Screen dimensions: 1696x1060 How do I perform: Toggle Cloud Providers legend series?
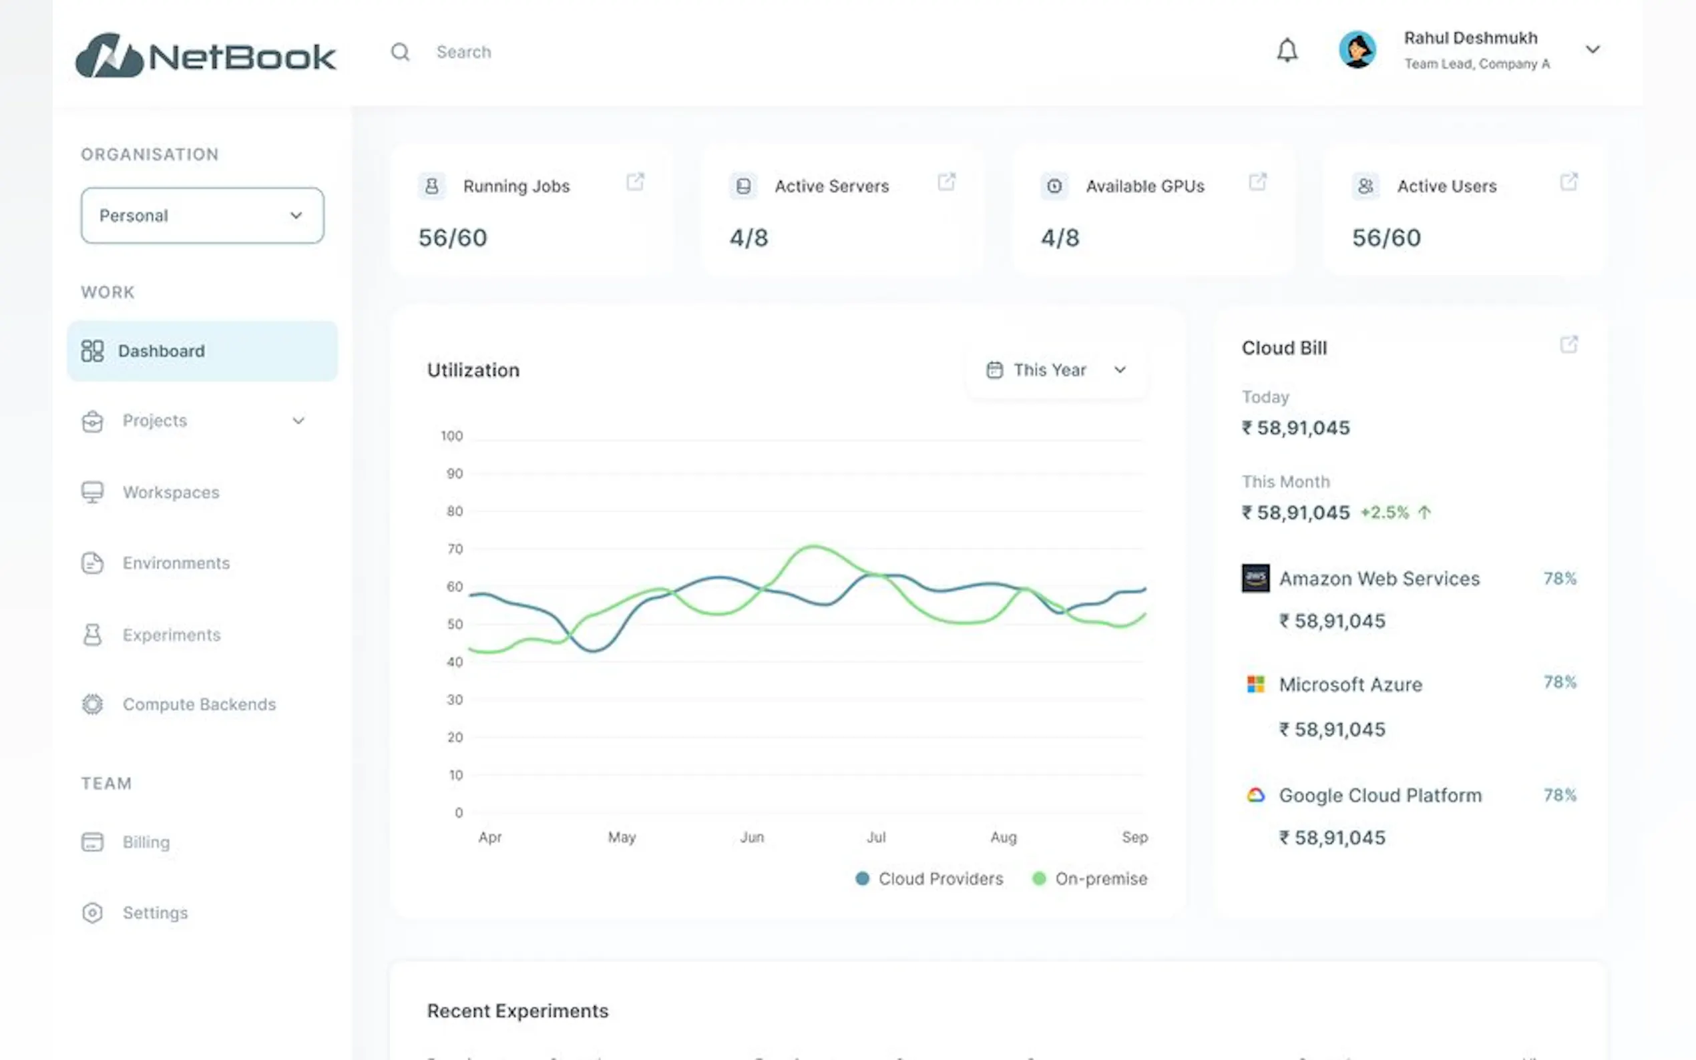pyautogui.click(x=929, y=878)
